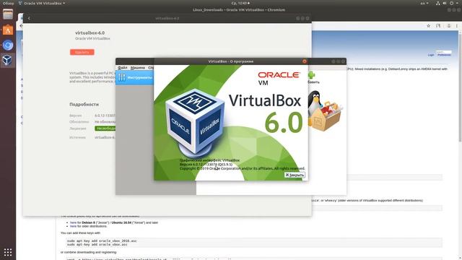
Task: Open the en keyboard layout dropdown
Action: [x=424, y=3]
